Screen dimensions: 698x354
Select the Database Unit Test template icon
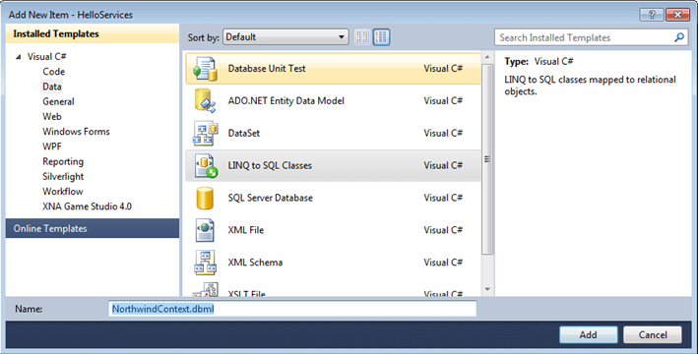pos(205,69)
